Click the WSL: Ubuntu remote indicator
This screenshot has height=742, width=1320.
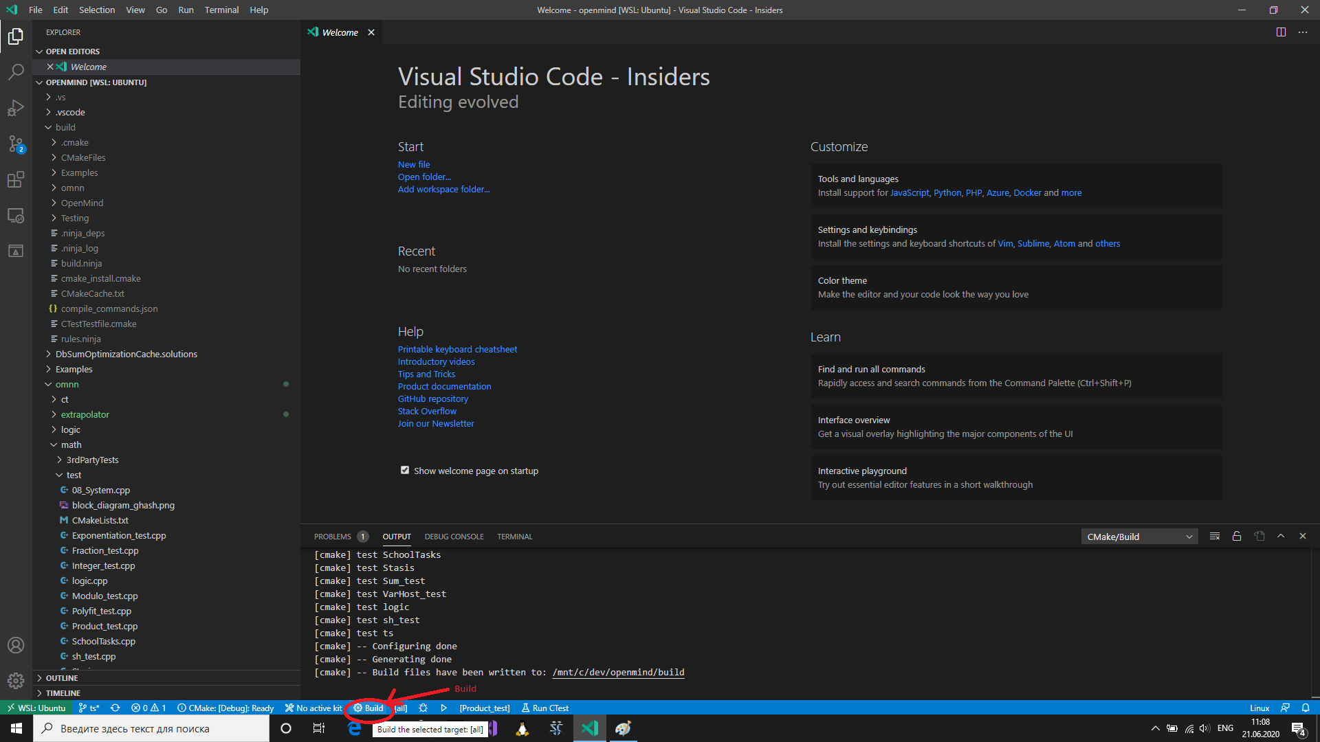click(36, 708)
